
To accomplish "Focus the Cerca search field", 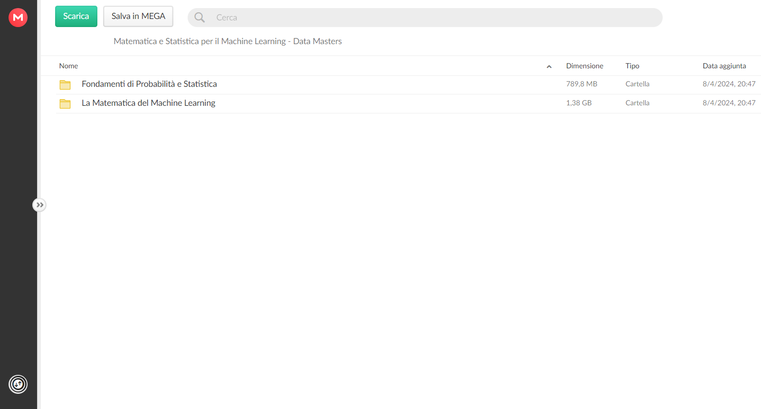I will click(x=425, y=18).
